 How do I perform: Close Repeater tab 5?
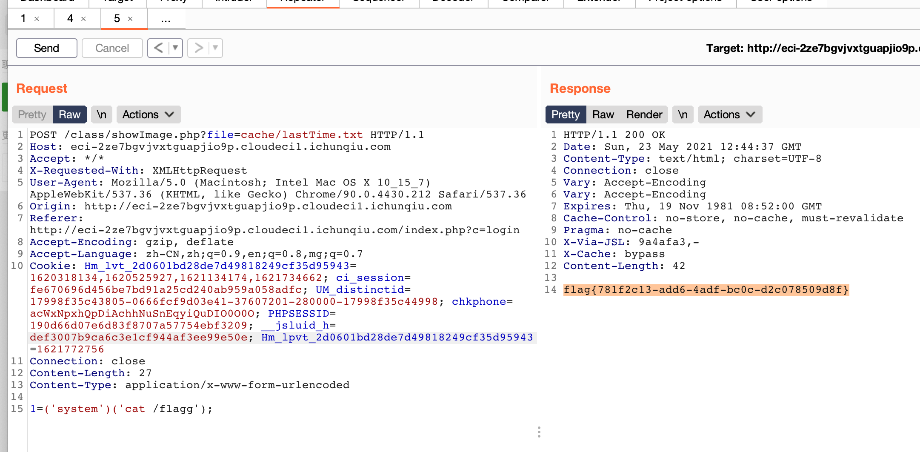click(x=130, y=19)
